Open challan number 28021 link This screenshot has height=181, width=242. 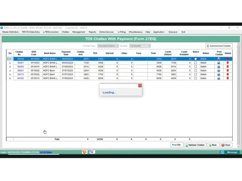click(20, 70)
